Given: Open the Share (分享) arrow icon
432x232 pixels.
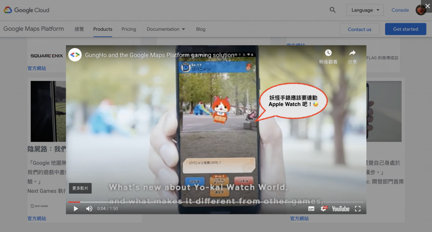Looking at the screenshot, I should coord(352,57).
